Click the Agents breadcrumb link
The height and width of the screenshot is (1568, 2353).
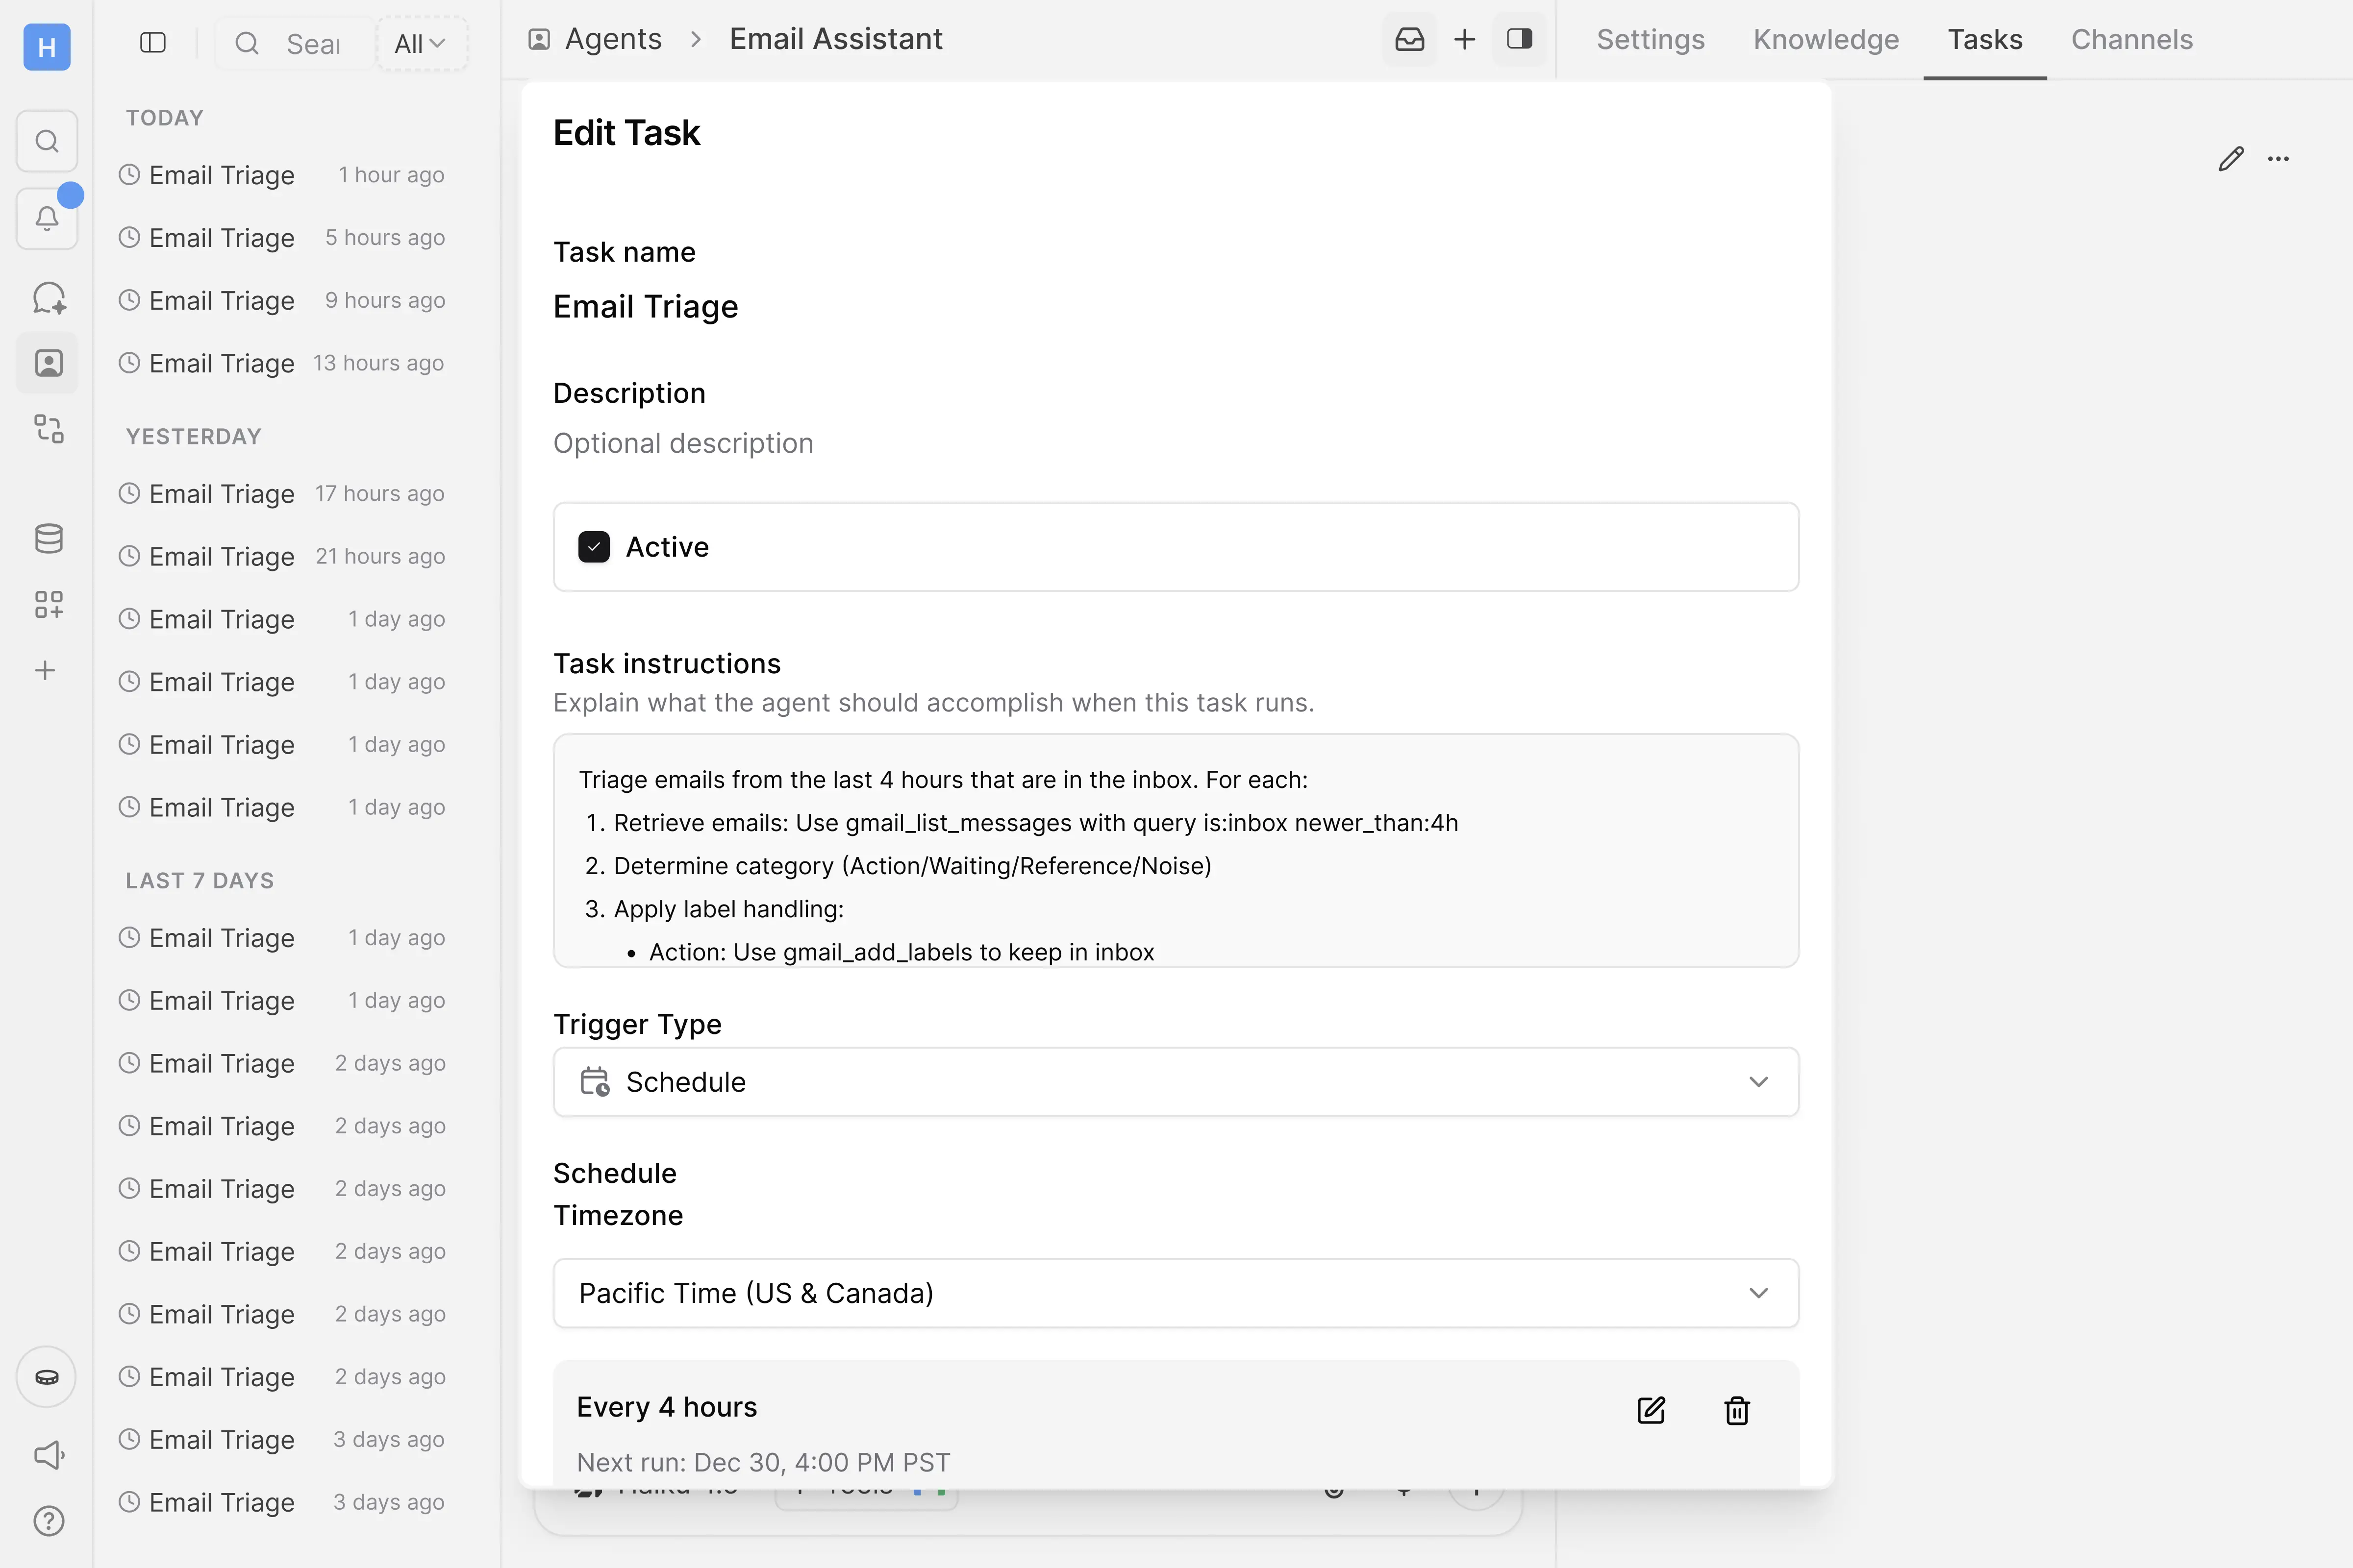[613, 38]
